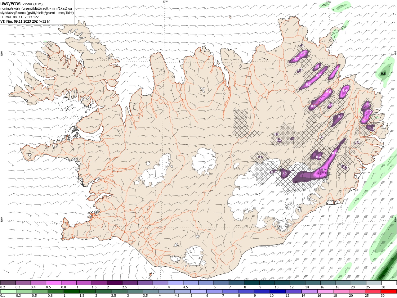397x298 pixels.
Task: Select the 0.8 swatch in top legend row
Action: tap(69, 283)
